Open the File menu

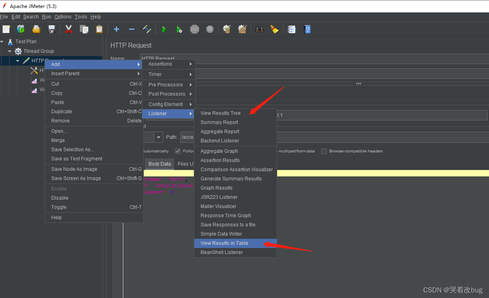point(4,17)
